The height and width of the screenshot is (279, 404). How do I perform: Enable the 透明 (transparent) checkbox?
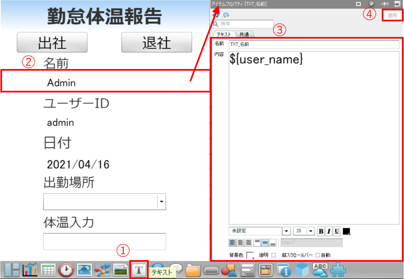(x=273, y=255)
